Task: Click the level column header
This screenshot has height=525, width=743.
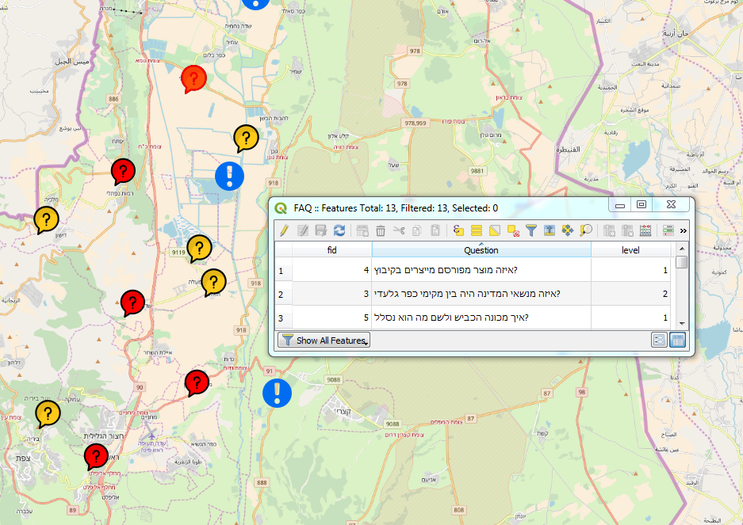Action: [630, 250]
